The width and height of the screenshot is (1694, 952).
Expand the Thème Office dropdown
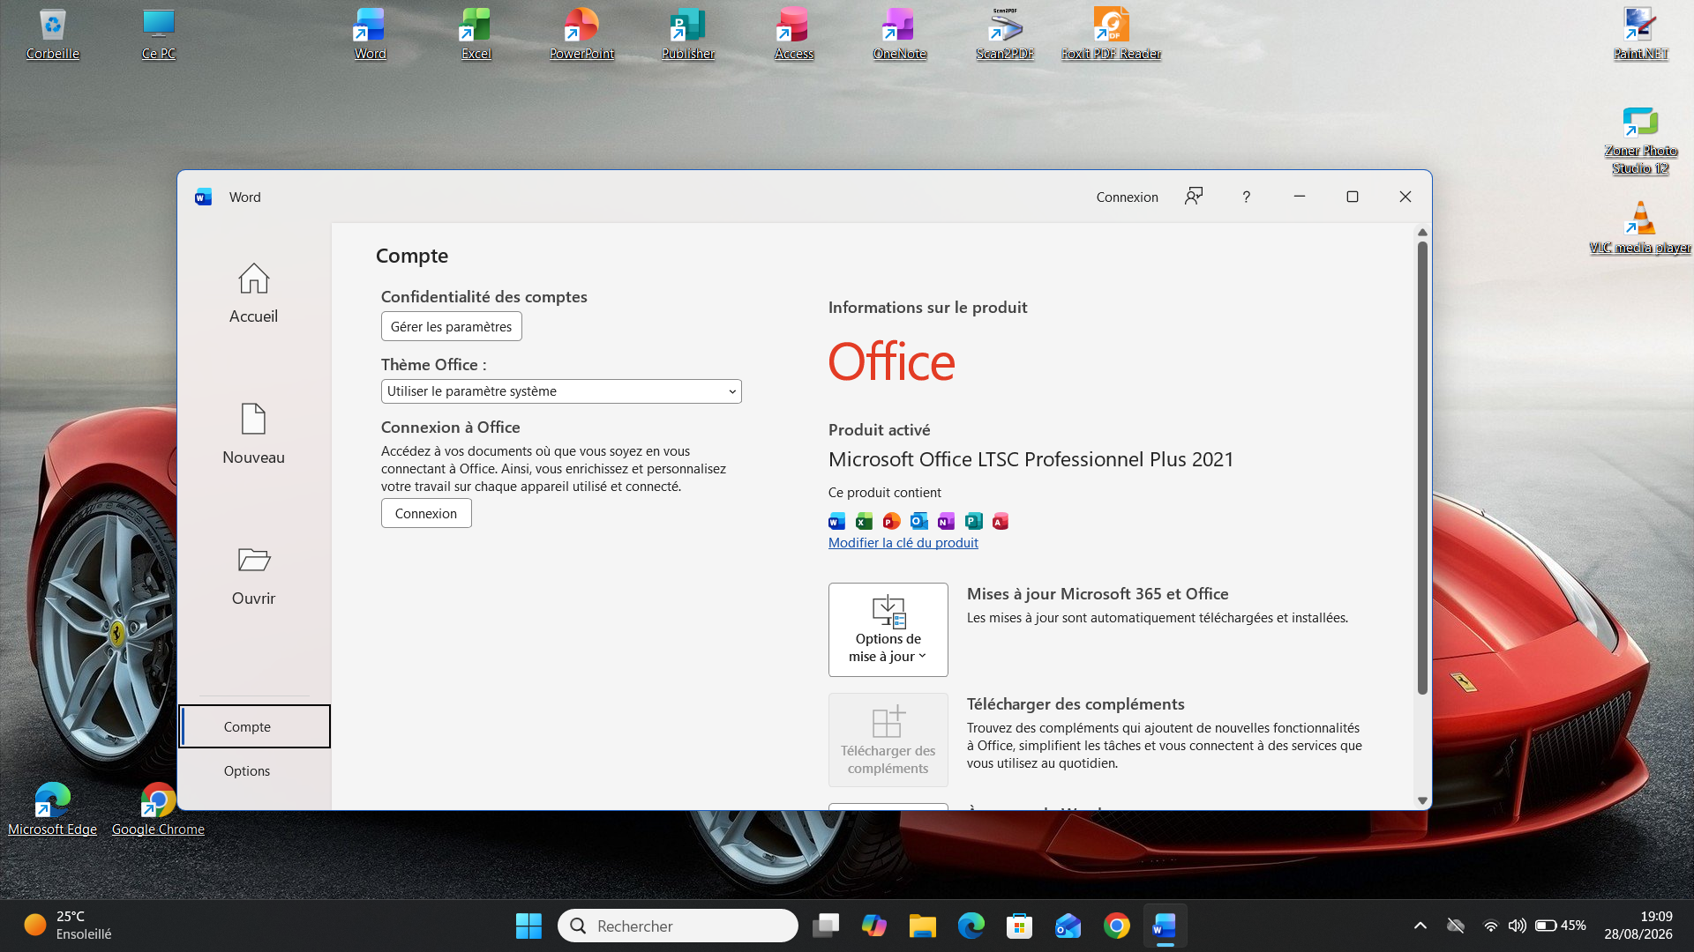[x=561, y=391]
